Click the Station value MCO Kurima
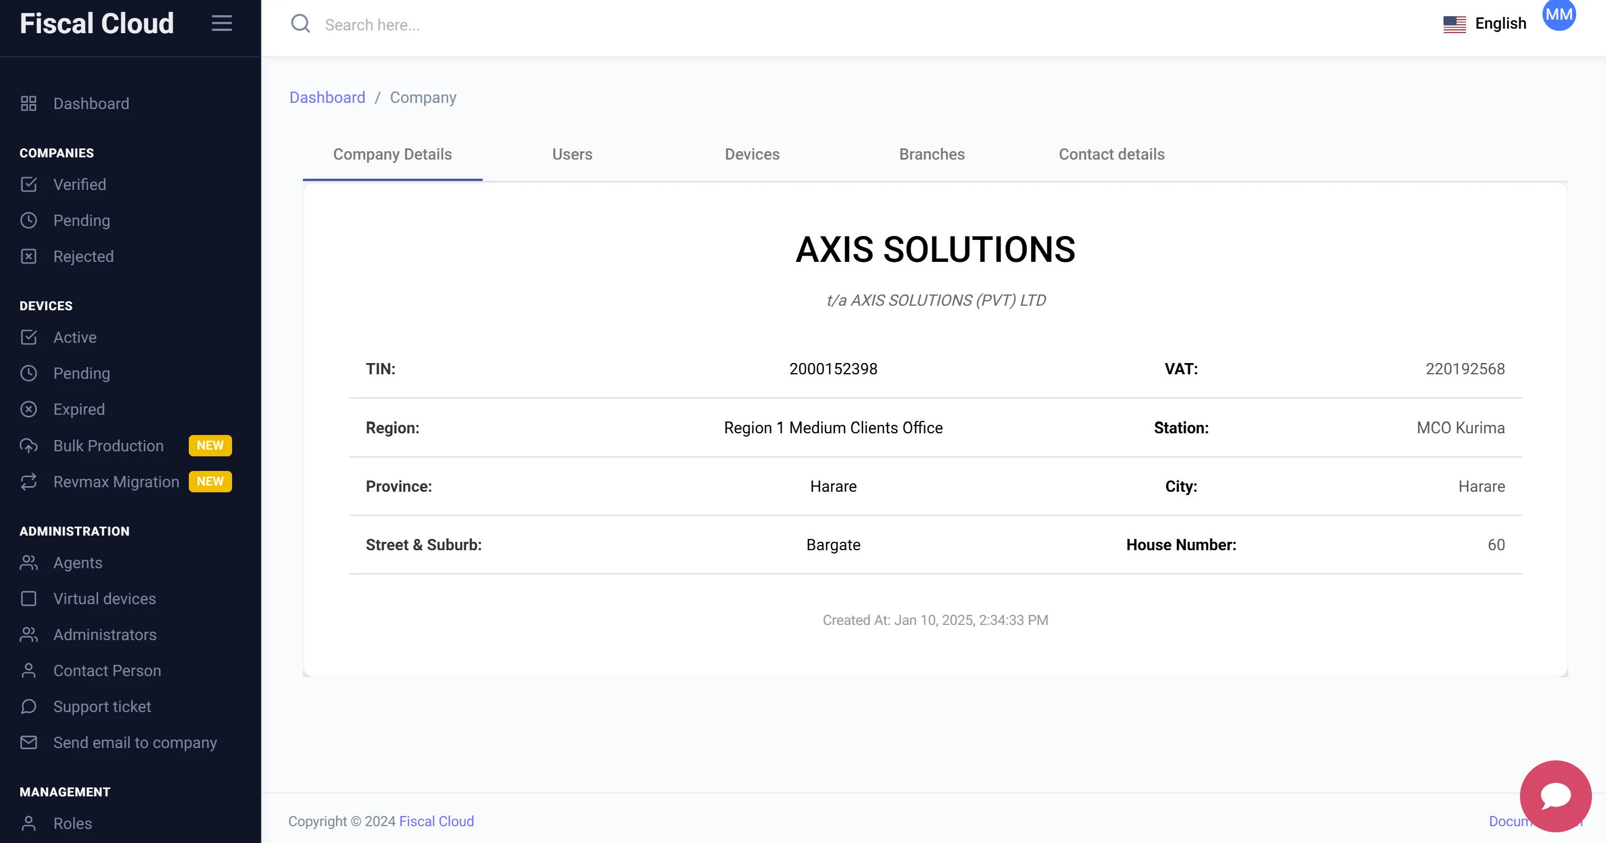 pyautogui.click(x=1460, y=428)
